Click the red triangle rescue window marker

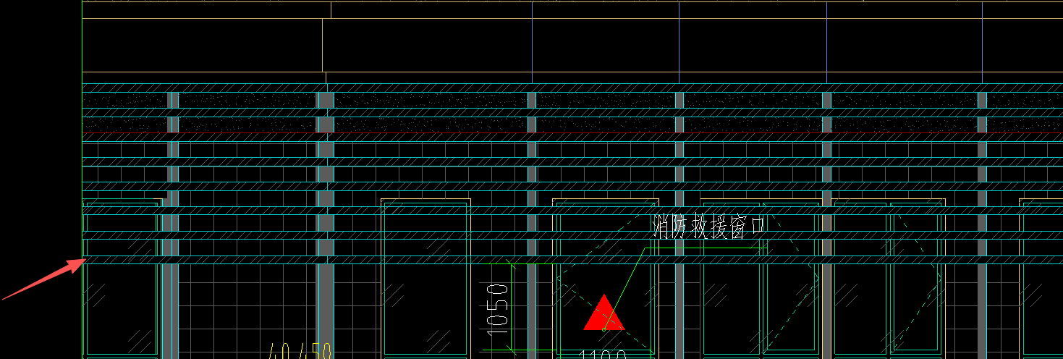pyautogui.click(x=604, y=313)
